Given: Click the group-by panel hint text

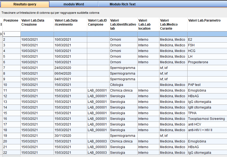Looking at the screenshot, I should pyautogui.click(x=50, y=13).
